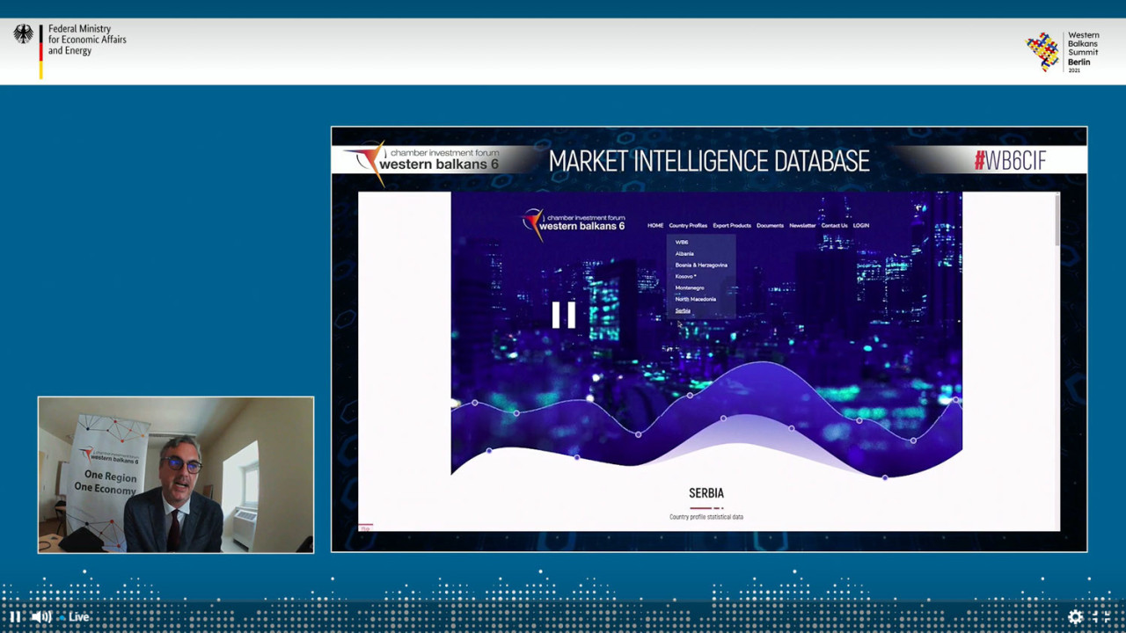Go to HOME in website navigation
This screenshot has width=1126, height=633.
[x=655, y=226]
